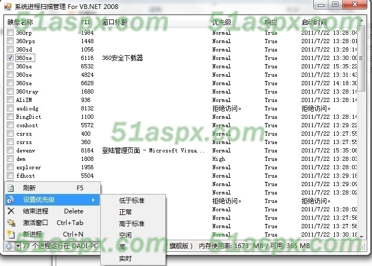The width and height of the screenshot is (372, 266).
Task: Check the 360sd process checkbox
Action: coord(10,49)
